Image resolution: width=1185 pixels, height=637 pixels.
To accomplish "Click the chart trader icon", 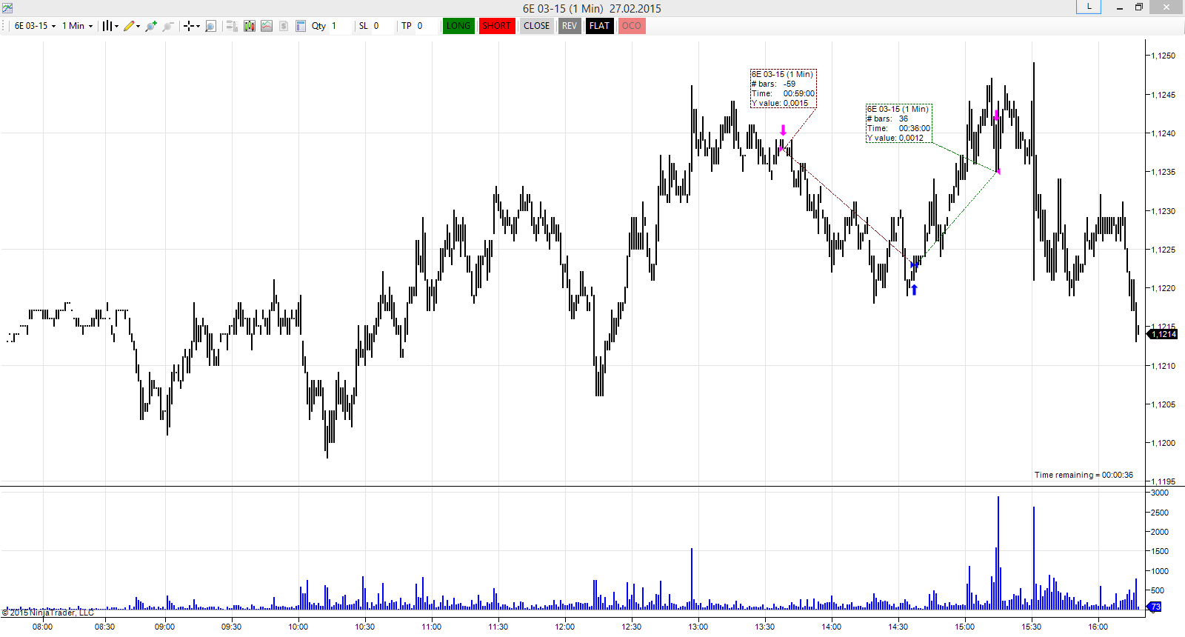I will 232,26.
